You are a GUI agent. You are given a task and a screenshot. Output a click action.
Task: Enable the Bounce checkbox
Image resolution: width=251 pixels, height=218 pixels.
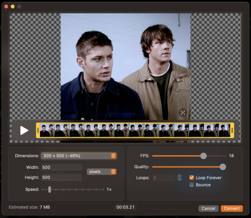tap(192, 185)
